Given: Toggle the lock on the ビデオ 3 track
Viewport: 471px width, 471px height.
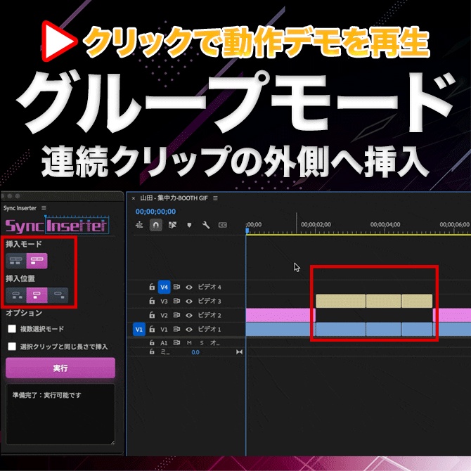Looking at the screenshot, I should (x=152, y=301).
